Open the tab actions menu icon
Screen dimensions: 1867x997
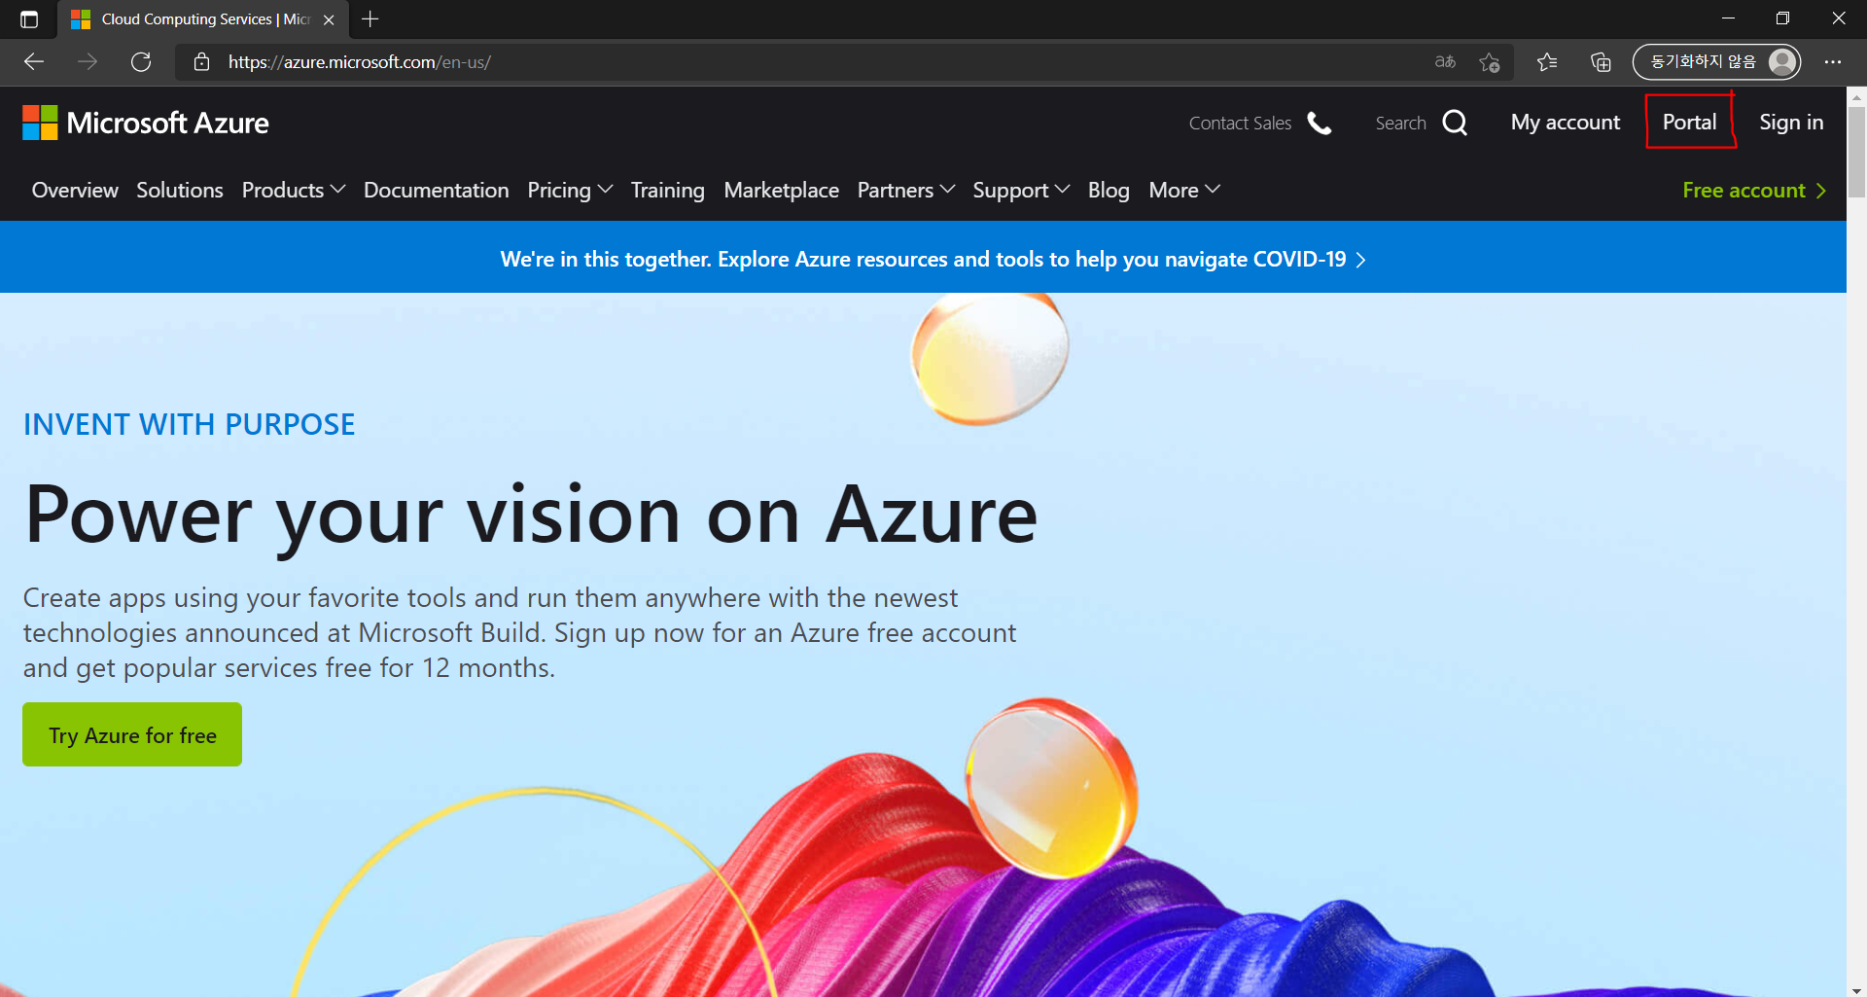click(x=29, y=19)
